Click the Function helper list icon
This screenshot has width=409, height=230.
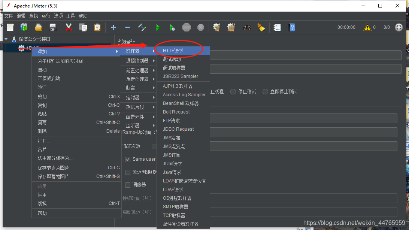[x=277, y=27]
